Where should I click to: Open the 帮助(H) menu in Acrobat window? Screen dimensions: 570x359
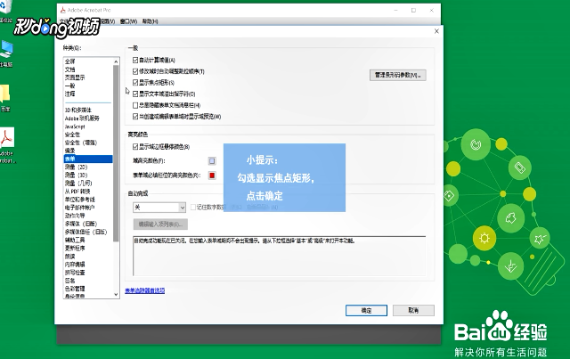(150, 21)
